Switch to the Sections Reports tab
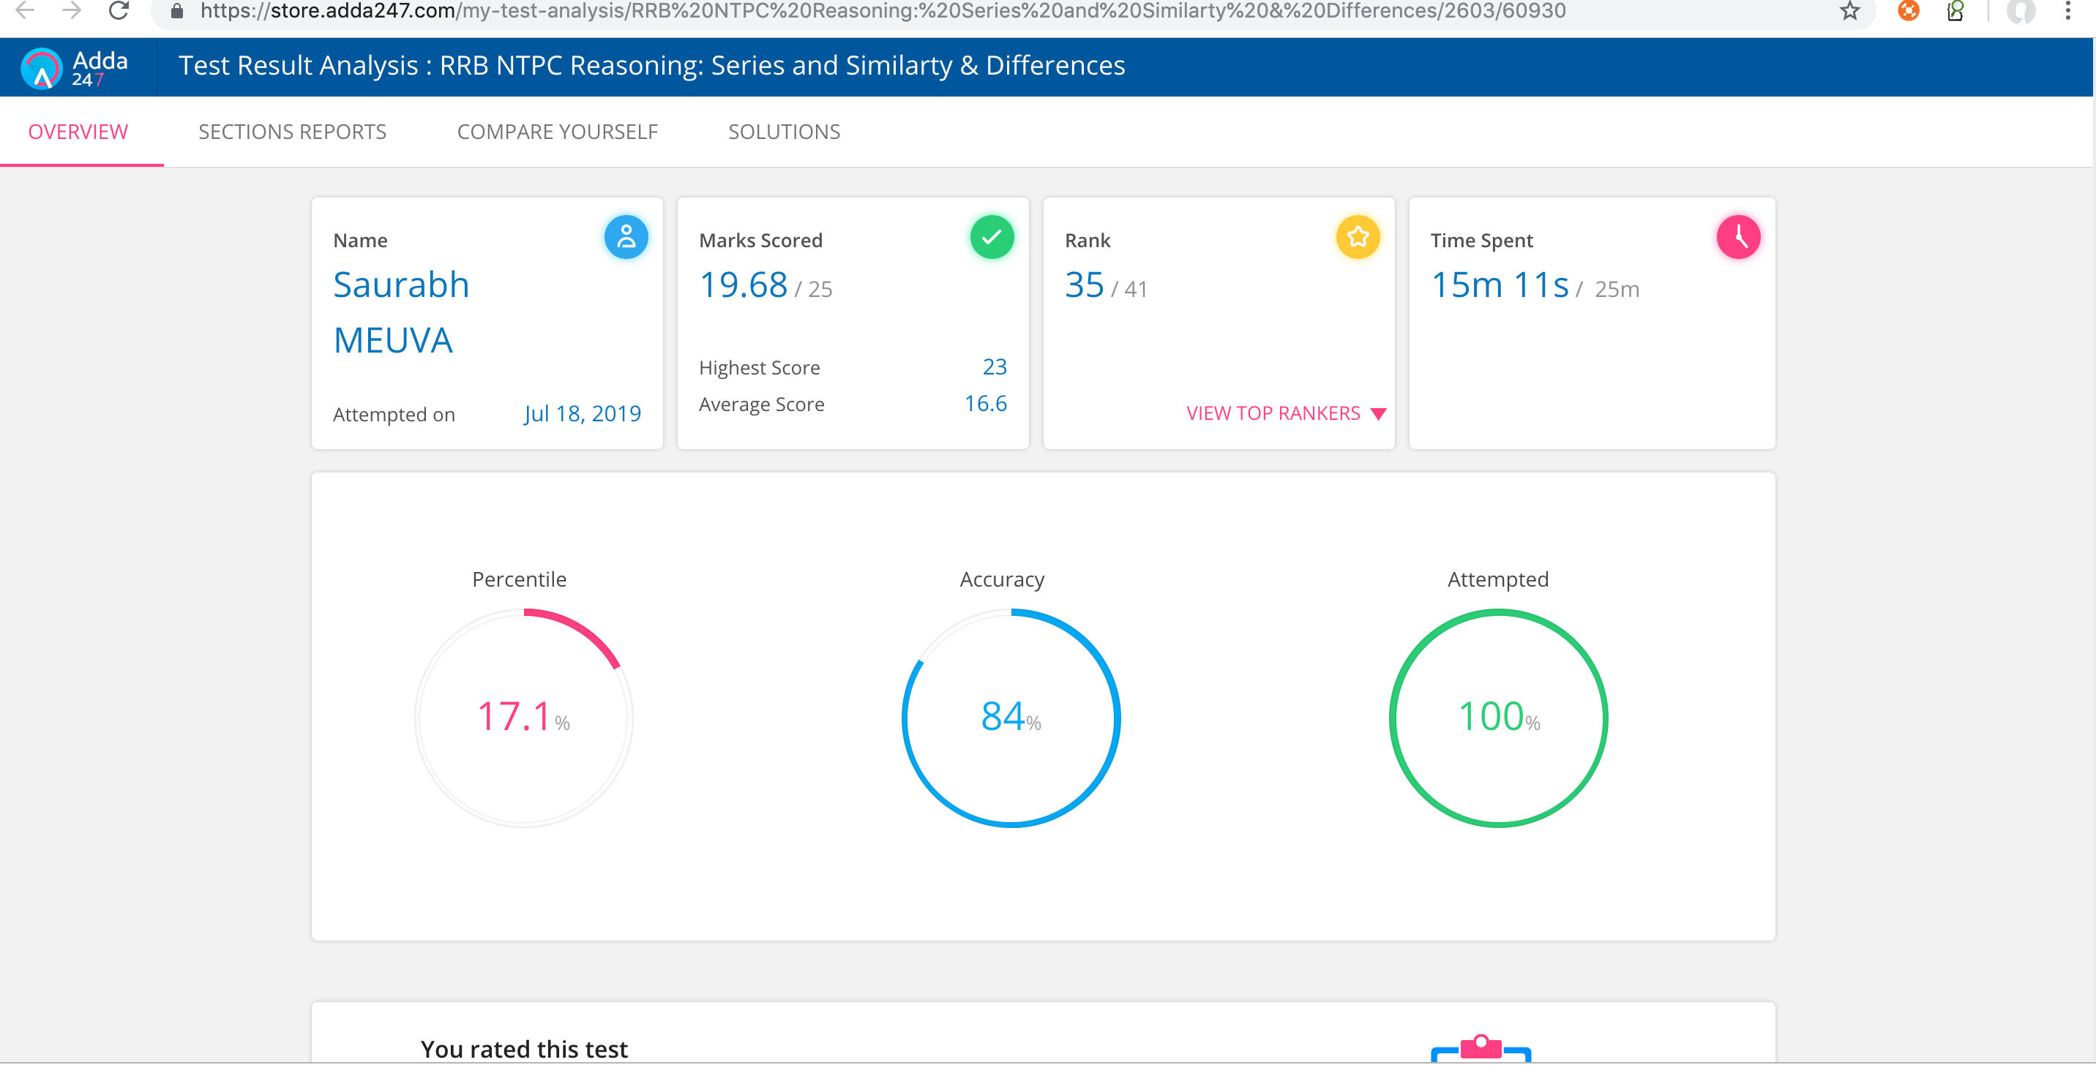The width and height of the screenshot is (2096, 1065). pos(292,132)
